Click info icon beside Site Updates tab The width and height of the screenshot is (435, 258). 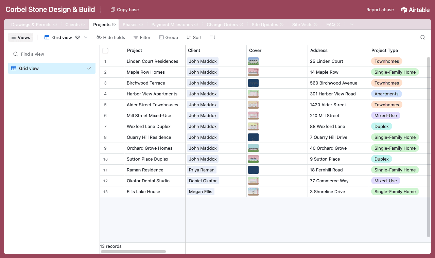(282, 24)
